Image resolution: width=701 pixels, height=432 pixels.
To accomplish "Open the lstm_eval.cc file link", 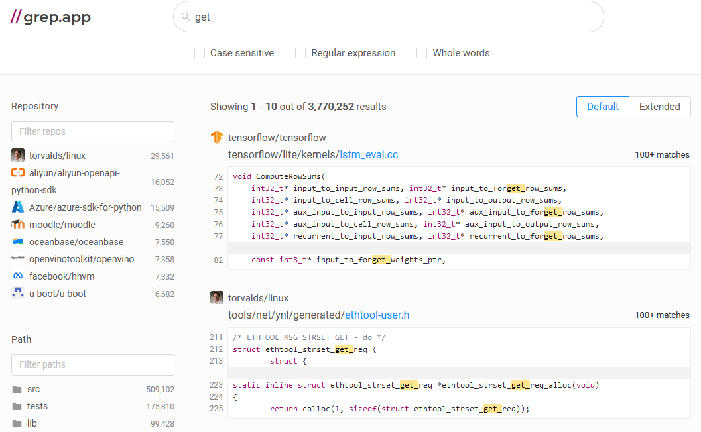I will 369,155.
